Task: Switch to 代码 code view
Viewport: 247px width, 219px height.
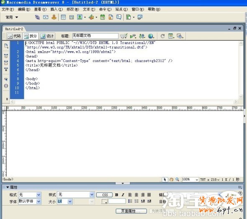Action: [14, 36]
